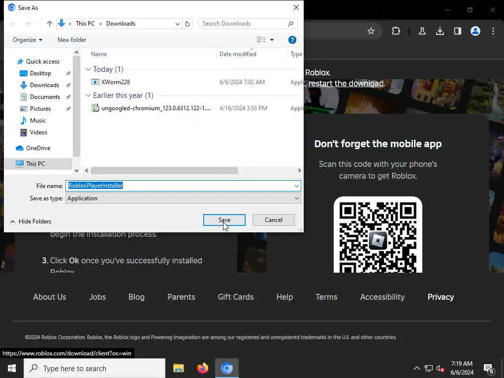
Task: Click the Up one level arrow in Save As
Action: pyautogui.click(x=50, y=24)
